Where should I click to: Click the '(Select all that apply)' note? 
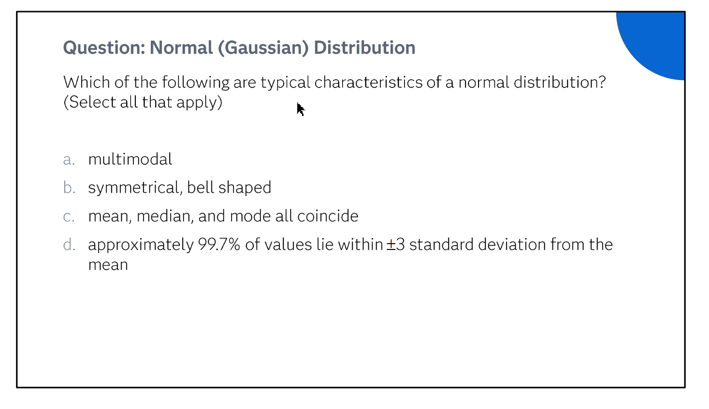pos(143,102)
